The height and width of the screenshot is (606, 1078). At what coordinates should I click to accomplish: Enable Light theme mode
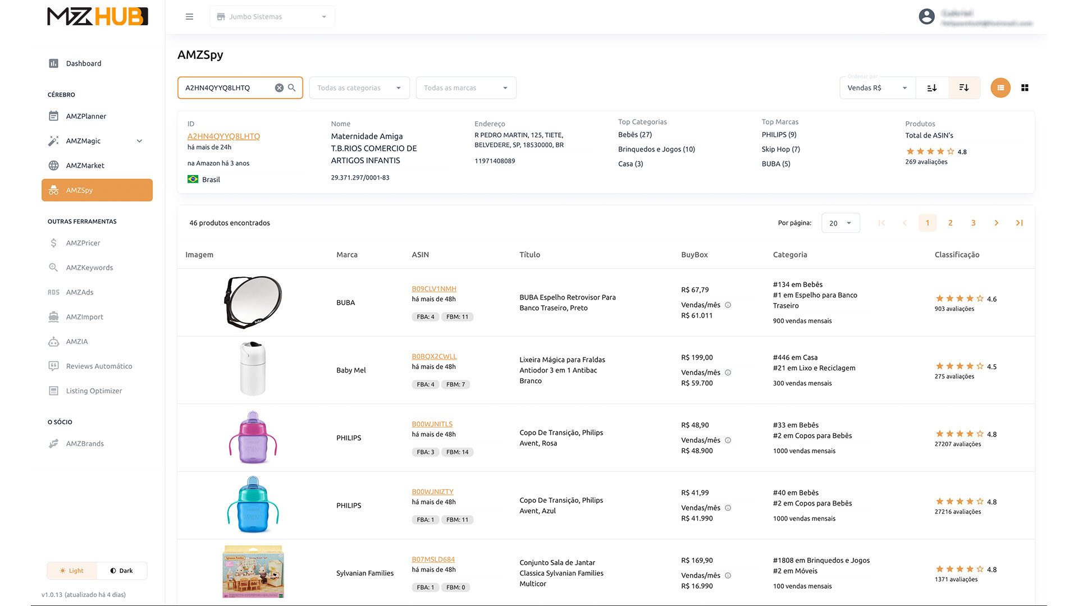(72, 571)
